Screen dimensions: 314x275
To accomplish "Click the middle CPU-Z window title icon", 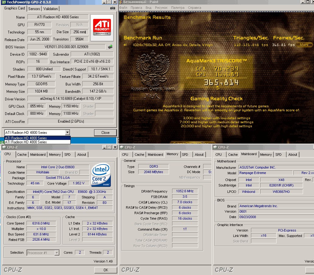I will pos(121,147).
